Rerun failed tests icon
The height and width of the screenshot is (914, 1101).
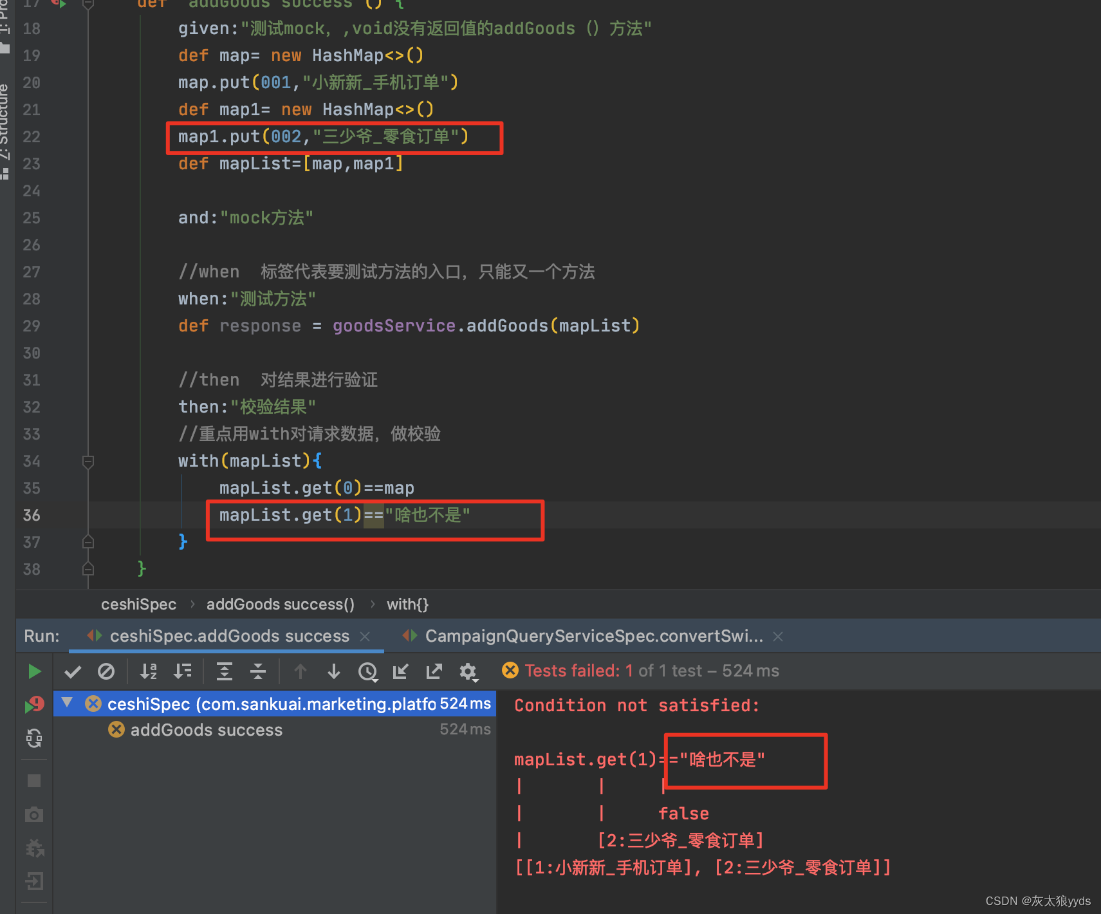35,705
